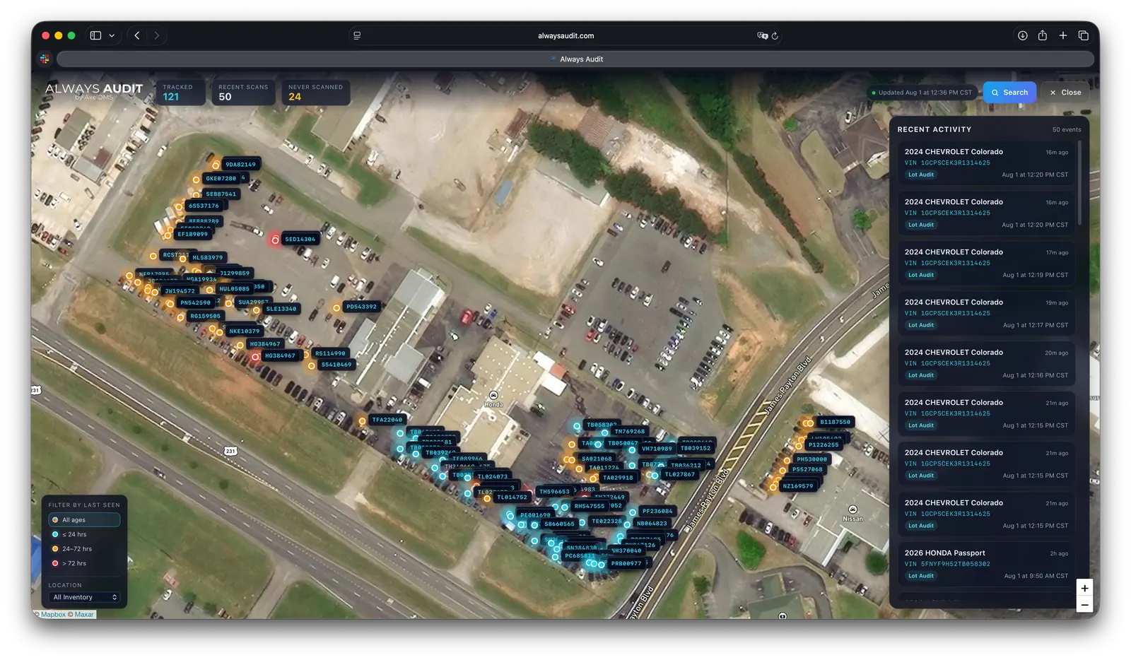The image size is (1131, 660).
Task: Click the alwaysaudit.com address field
Action: tap(565, 35)
